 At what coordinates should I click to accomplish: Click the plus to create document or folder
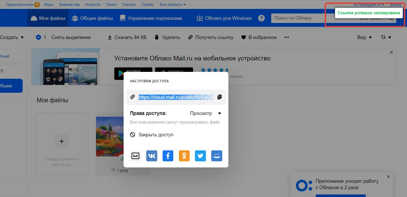pyautogui.click(x=62, y=141)
